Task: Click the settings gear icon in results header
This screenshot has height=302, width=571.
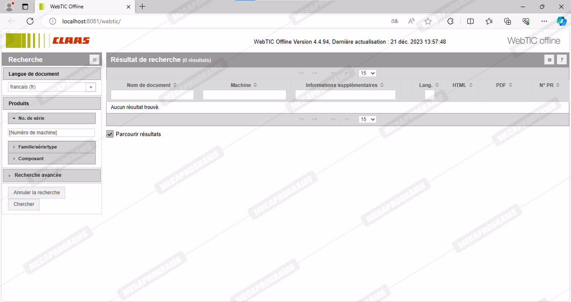Action: 549,60
